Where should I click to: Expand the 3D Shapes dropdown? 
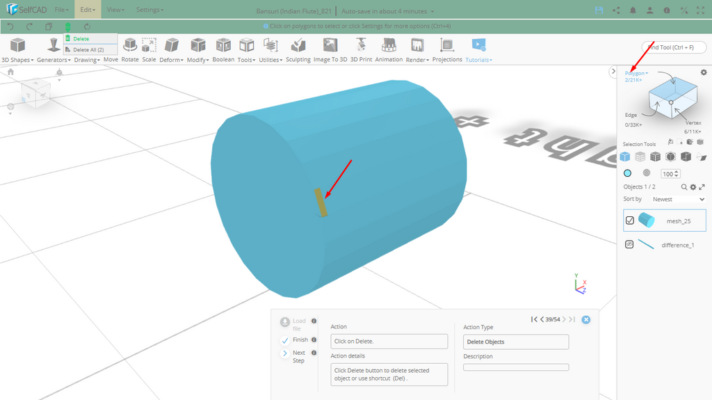pyautogui.click(x=17, y=60)
